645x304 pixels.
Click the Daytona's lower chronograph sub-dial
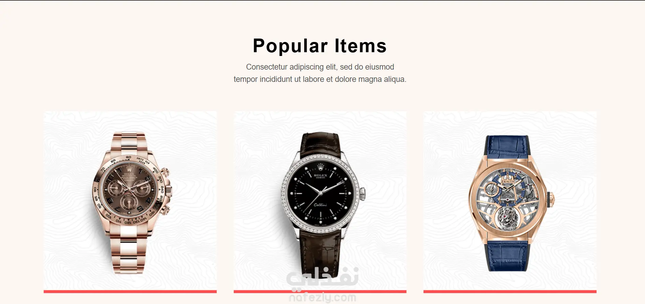point(129,204)
